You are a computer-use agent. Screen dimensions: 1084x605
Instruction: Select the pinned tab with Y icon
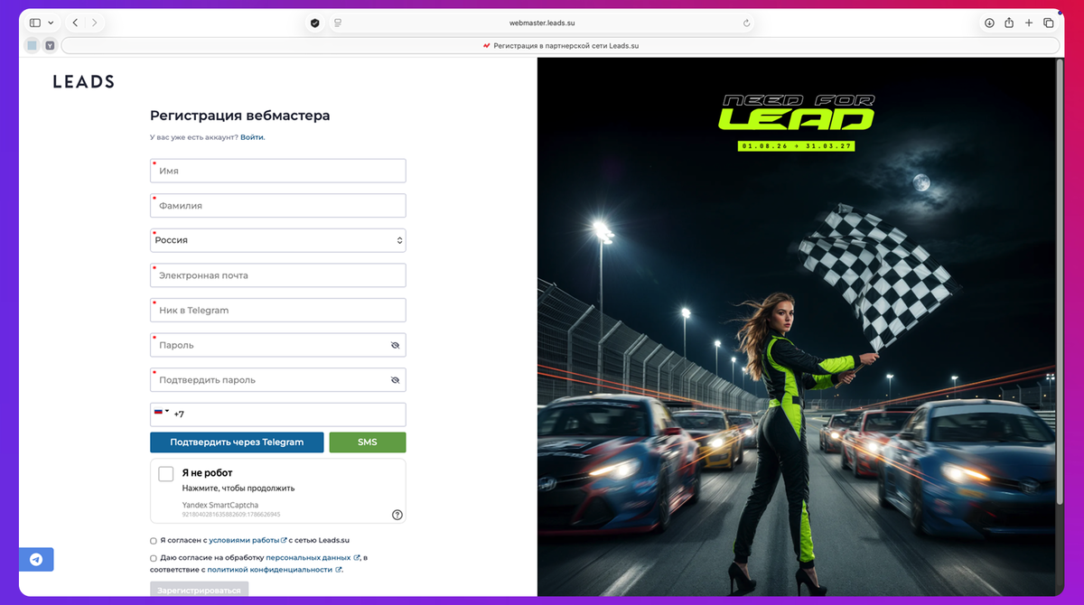click(x=50, y=45)
